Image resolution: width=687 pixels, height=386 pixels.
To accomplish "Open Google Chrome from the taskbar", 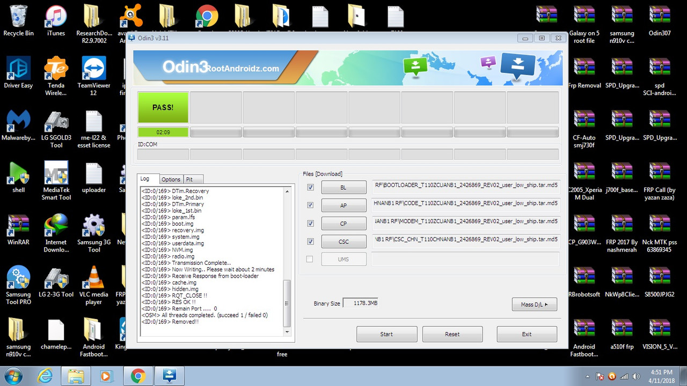I will [x=138, y=376].
